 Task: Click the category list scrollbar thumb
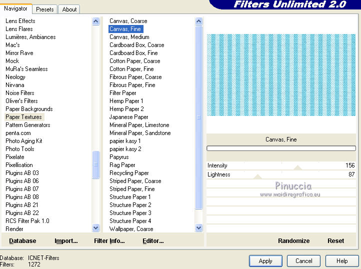click(96, 164)
